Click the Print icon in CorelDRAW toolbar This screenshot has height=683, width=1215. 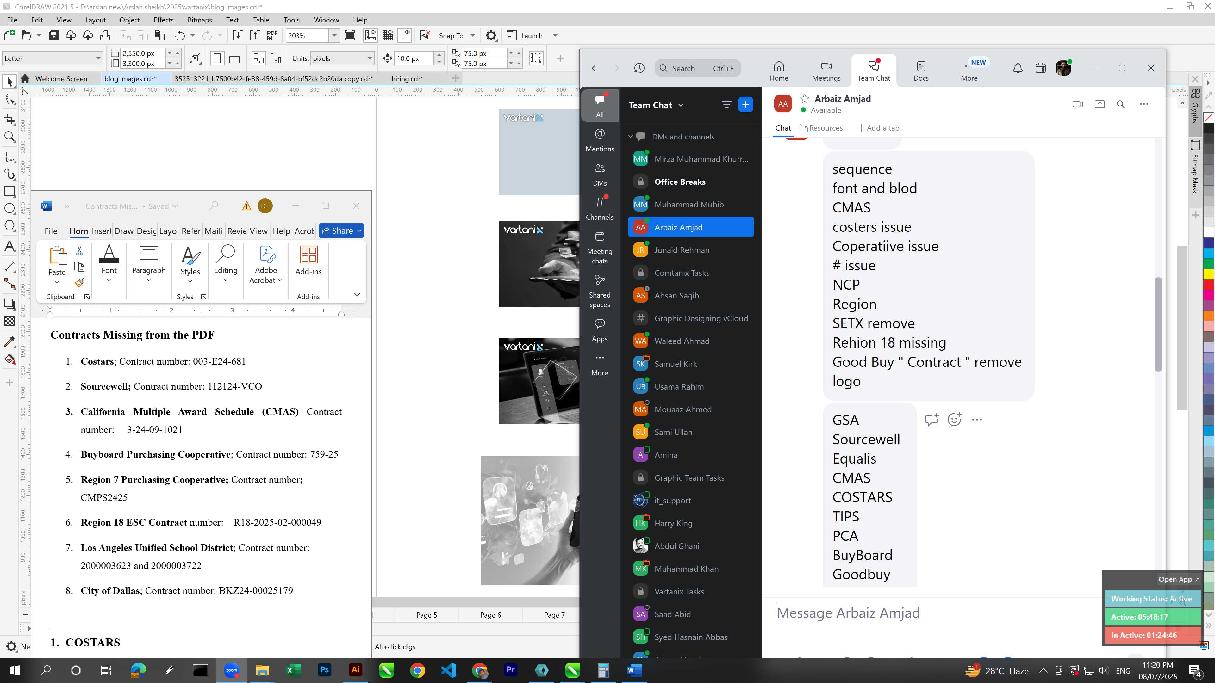[x=105, y=35]
